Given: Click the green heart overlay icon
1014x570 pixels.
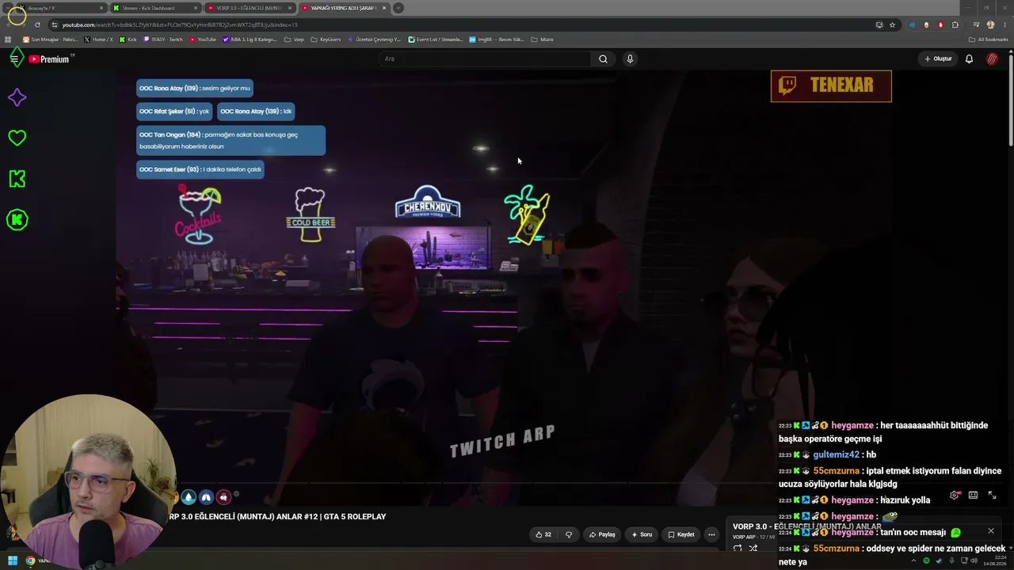Looking at the screenshot, I should point(17,138).
